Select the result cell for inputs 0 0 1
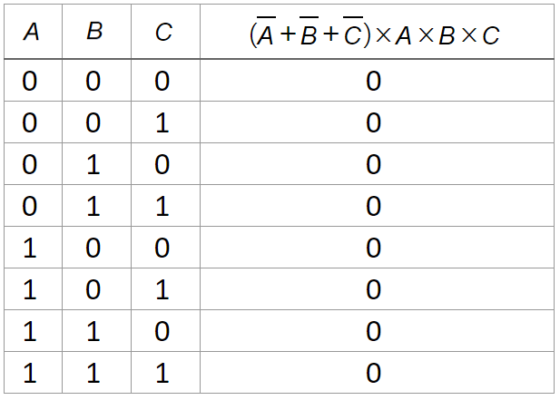Viewport: 560px width, 400px height. click(373, 123)
